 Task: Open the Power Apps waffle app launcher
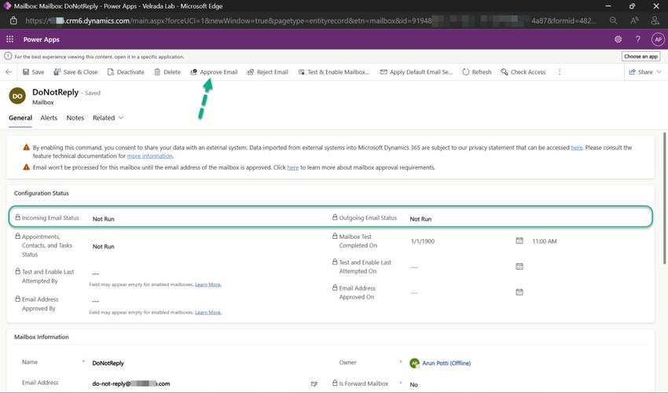pyautogui.click(x=9, y=39)
